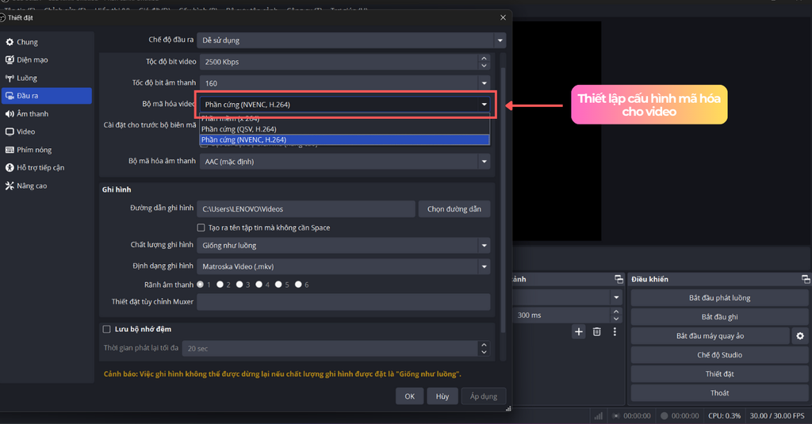Screen dimensions: 812x424
Task: Click the Hủy button
Action: click(442, 396)
